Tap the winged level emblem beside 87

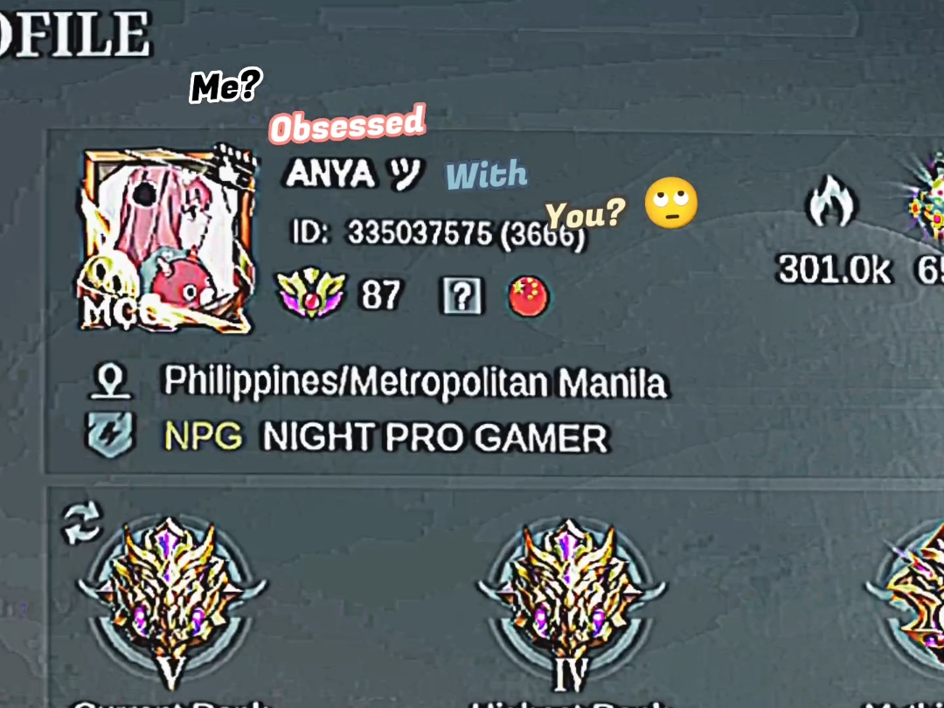point(310,293)
